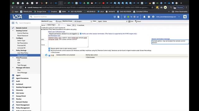Click the Kaseya K logo at top right
Screen dimensions: 199x111
click(x=185, y=17)
